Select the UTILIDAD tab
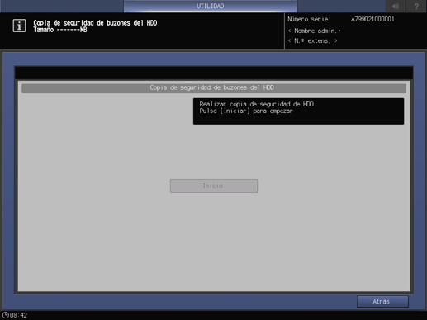Image resolution: width=427 pixels, height=320 pixels. 211,6
